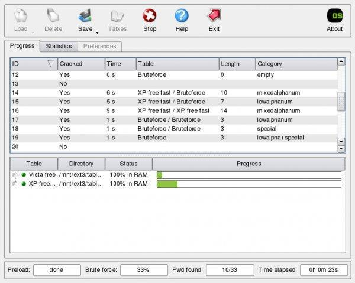Sort by the ID column header
This screenshot has height=283, width=355.
click(33, 64)
